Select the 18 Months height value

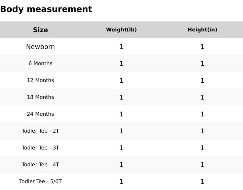[x=202, y=97]
